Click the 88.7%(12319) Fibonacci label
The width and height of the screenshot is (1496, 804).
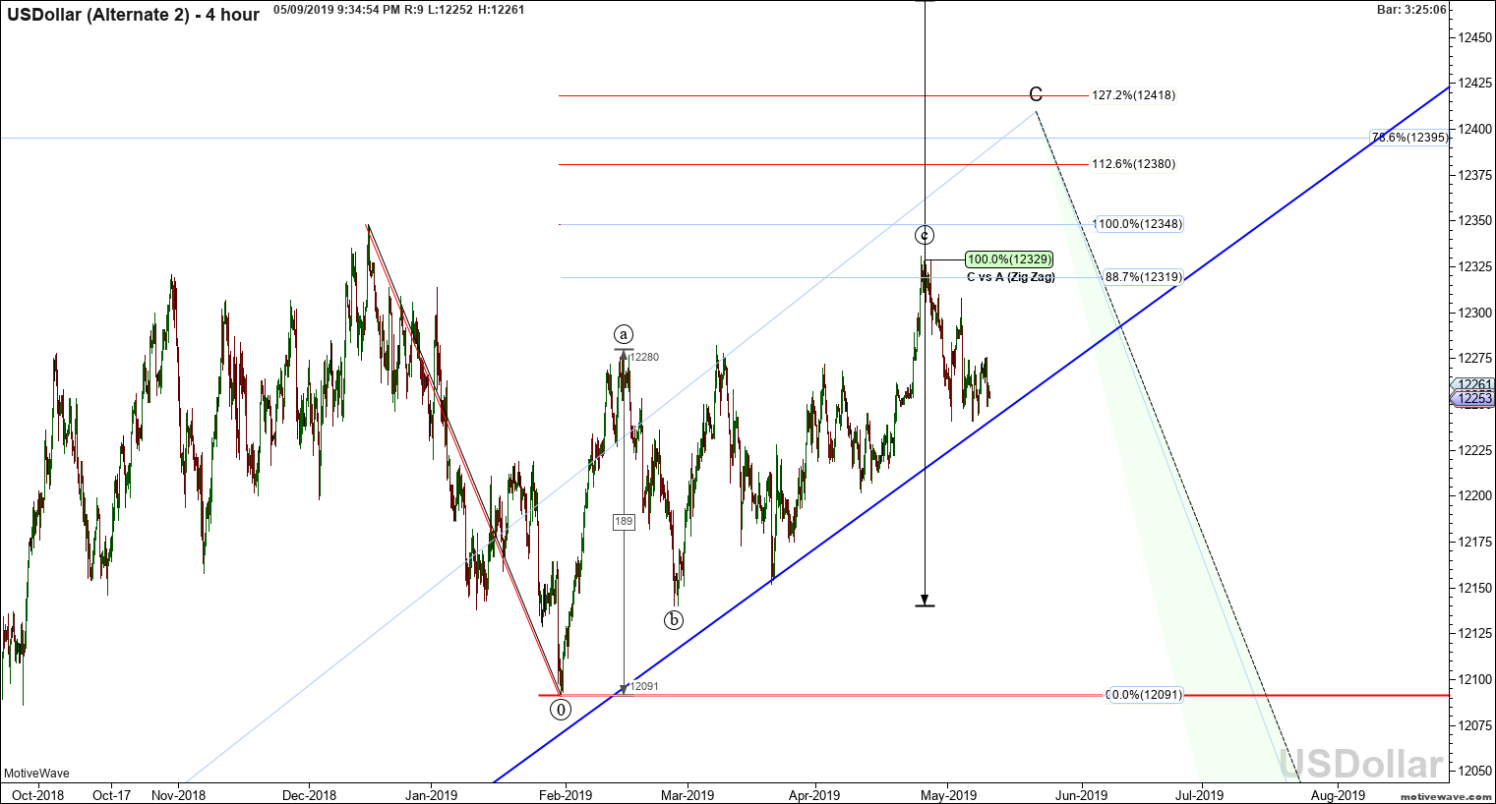coord(1143,277)
